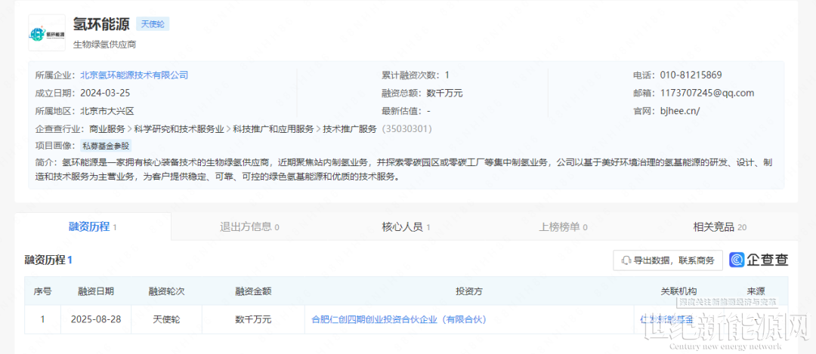816x354 pixels.
Task: Click the 企查查 brand logo
Action: coord(759,260)
